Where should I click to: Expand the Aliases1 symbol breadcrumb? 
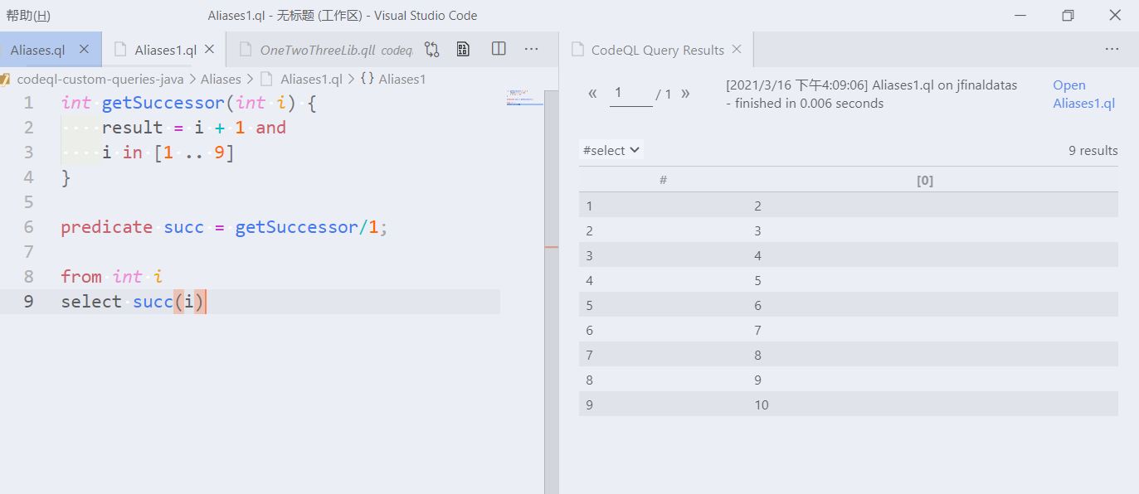point(393,80)
